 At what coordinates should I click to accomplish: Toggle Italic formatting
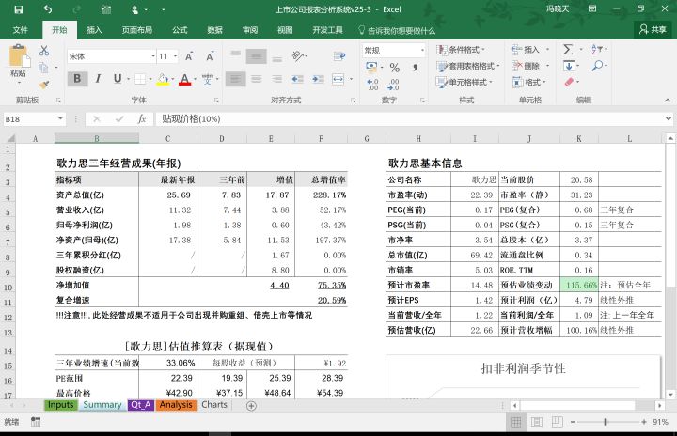coord(98,79)
